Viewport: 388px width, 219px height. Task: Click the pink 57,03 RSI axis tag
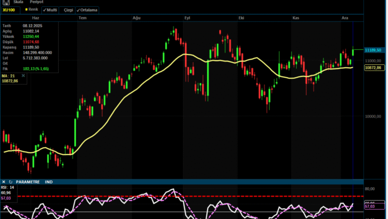[370, 207]
